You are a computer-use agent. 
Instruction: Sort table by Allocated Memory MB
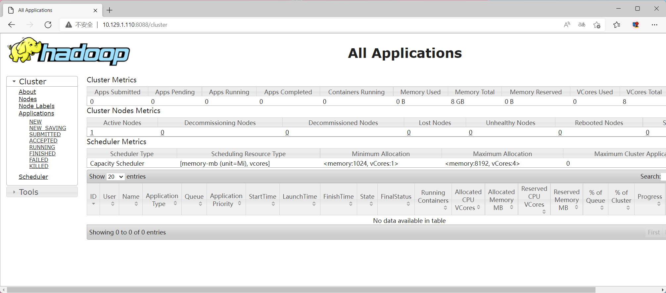point(501,199)
